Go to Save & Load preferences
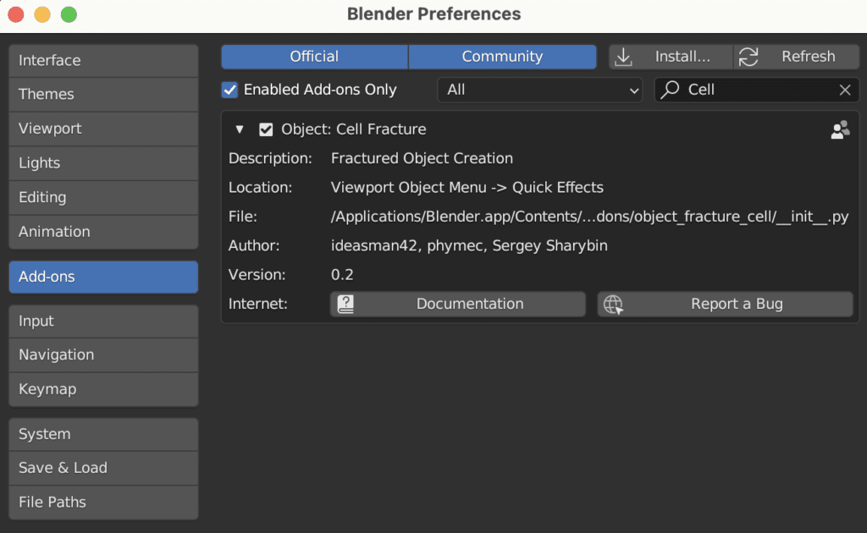Screen dimensions: 867x533 coord(103,468)
